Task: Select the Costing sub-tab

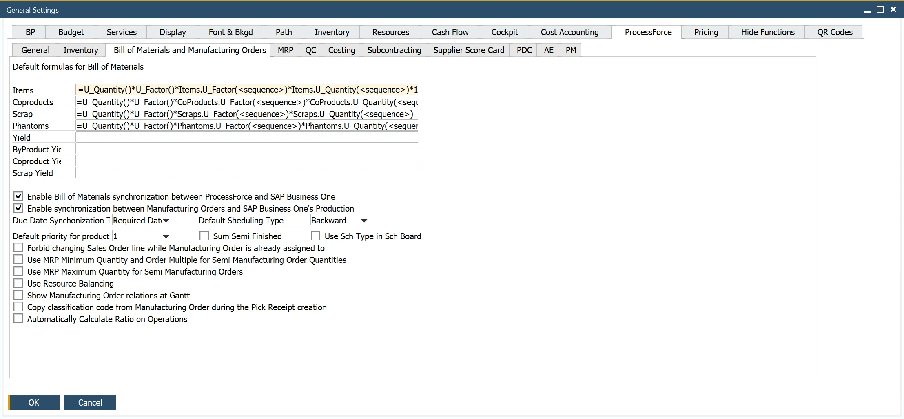Action: [341, 50]
